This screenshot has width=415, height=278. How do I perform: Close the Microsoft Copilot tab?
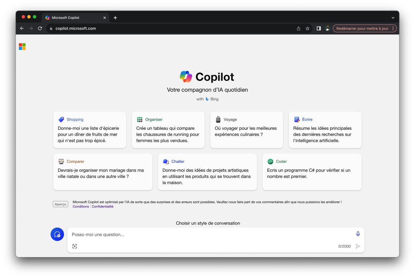pyautogui.click(x=104, y=18)
